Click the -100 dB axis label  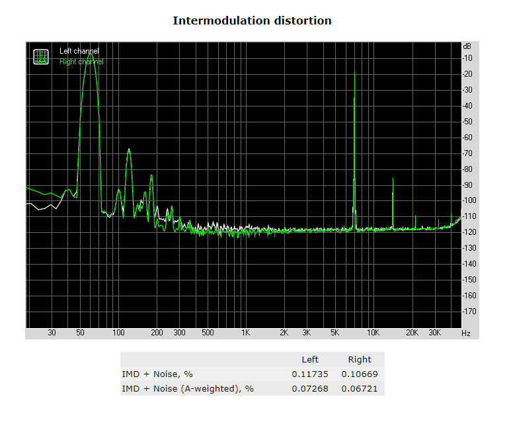(x=469, y=200)
